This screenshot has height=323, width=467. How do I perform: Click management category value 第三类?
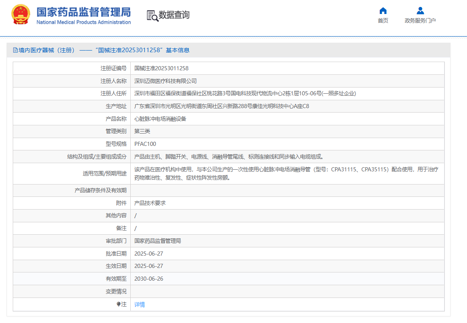coord(142,131)
